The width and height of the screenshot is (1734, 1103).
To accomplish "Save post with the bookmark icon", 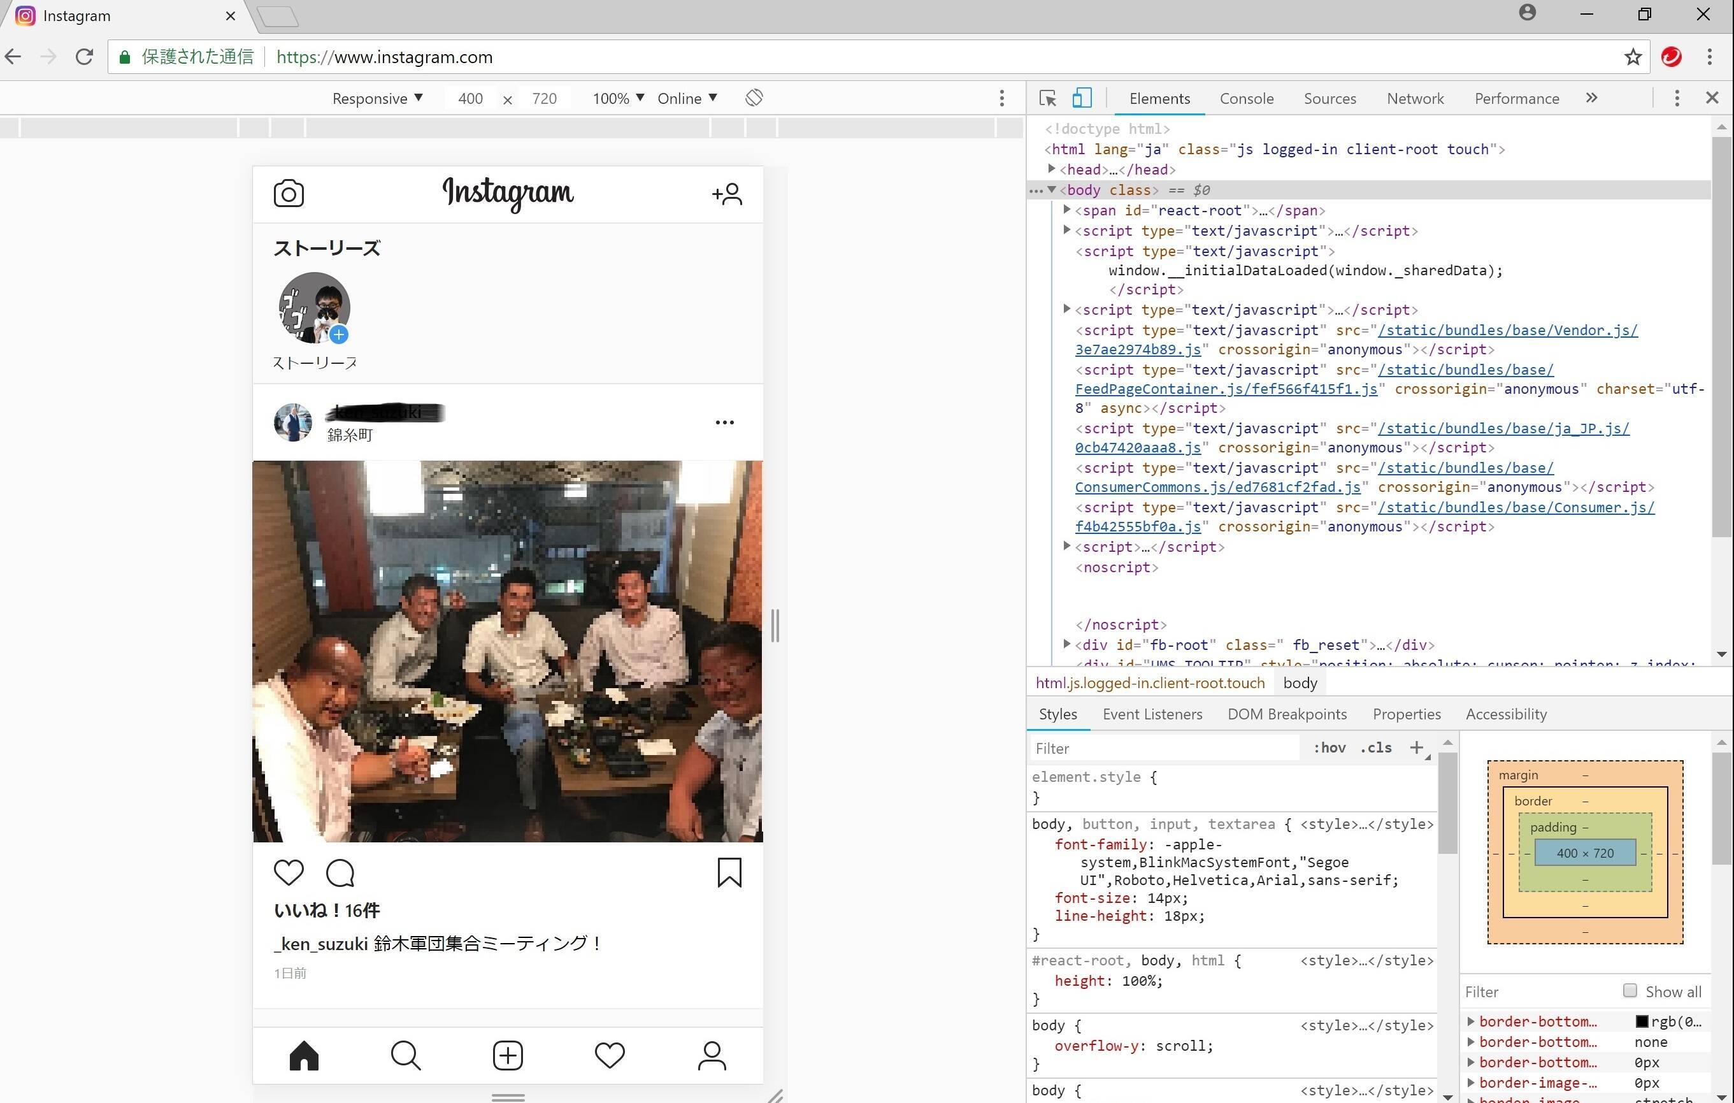I will click(x=729, y=872).
